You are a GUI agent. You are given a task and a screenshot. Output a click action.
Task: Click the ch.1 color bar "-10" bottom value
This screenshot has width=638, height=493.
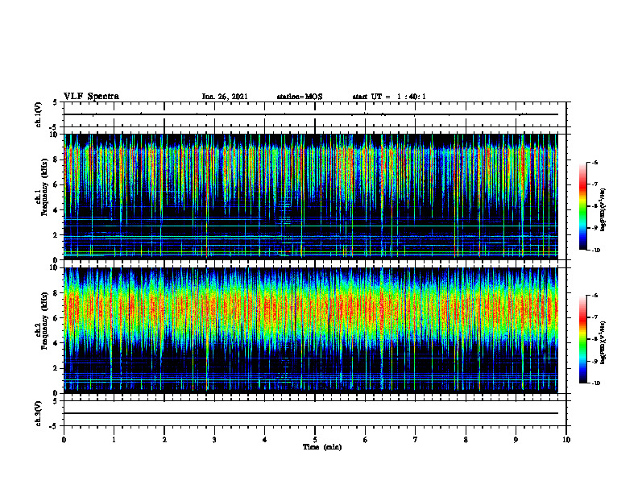(x=595, y=251)
